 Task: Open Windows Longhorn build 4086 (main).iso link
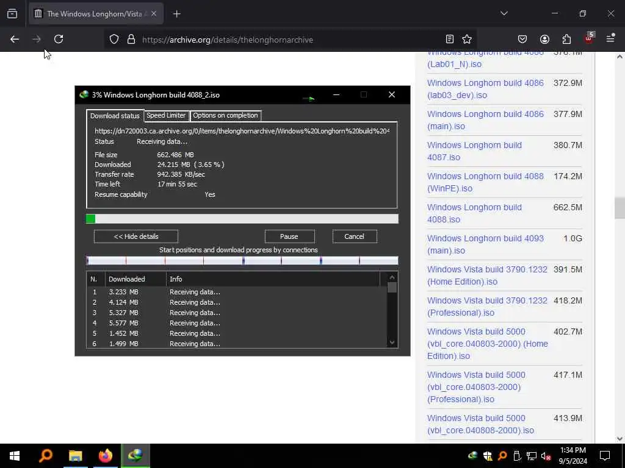[485, 120]
